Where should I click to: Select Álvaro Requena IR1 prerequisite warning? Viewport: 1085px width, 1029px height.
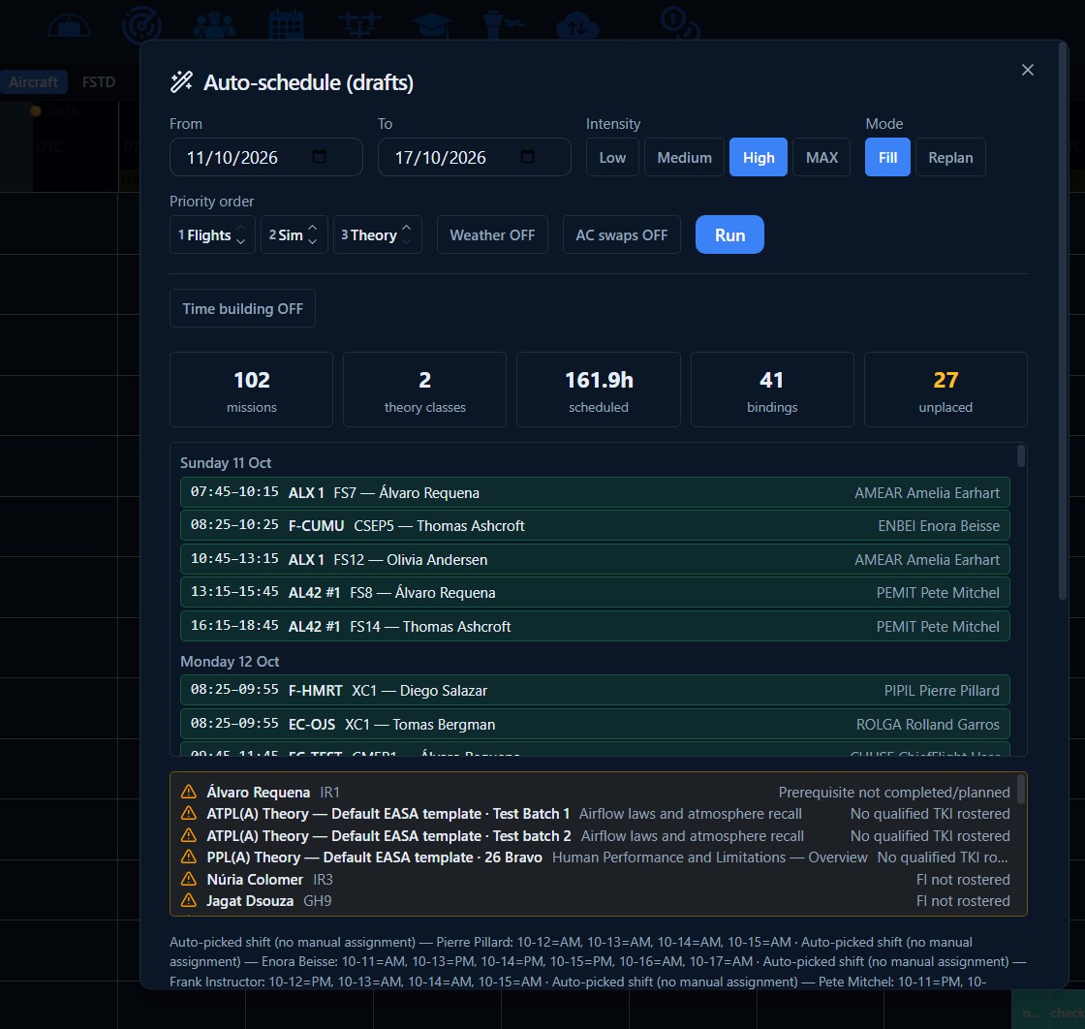[595, 792]
